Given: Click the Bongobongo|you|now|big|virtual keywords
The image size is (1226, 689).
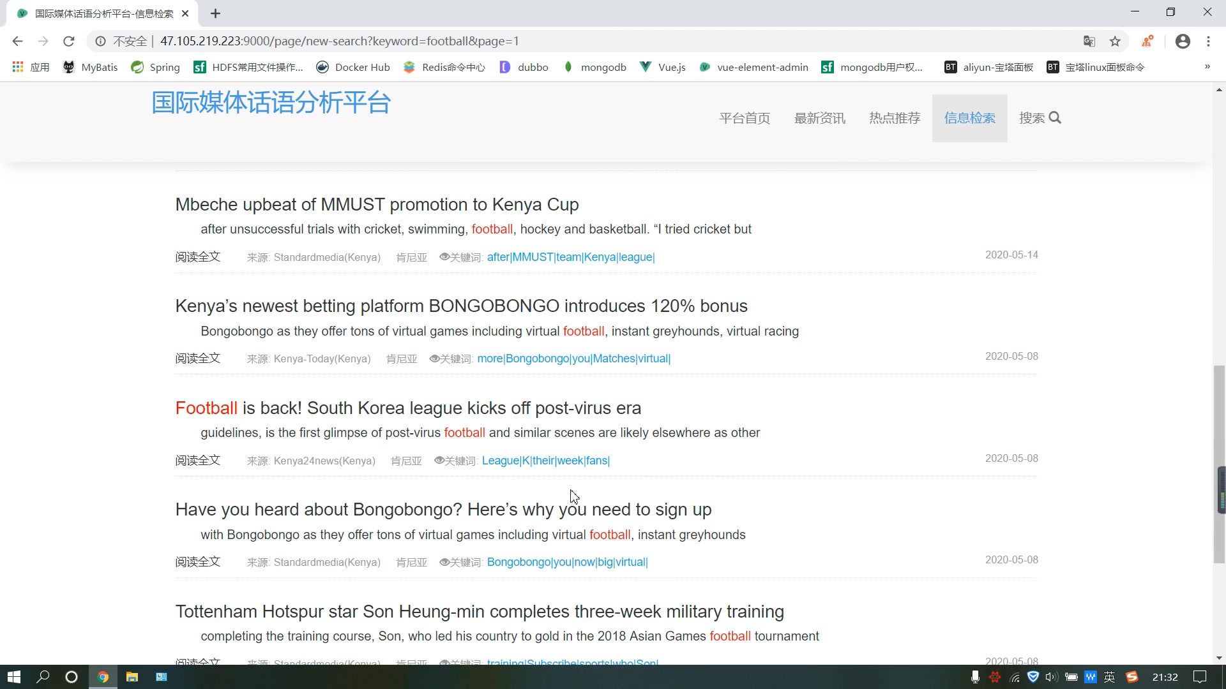Looking at the screenshot, I should (567, 562).
